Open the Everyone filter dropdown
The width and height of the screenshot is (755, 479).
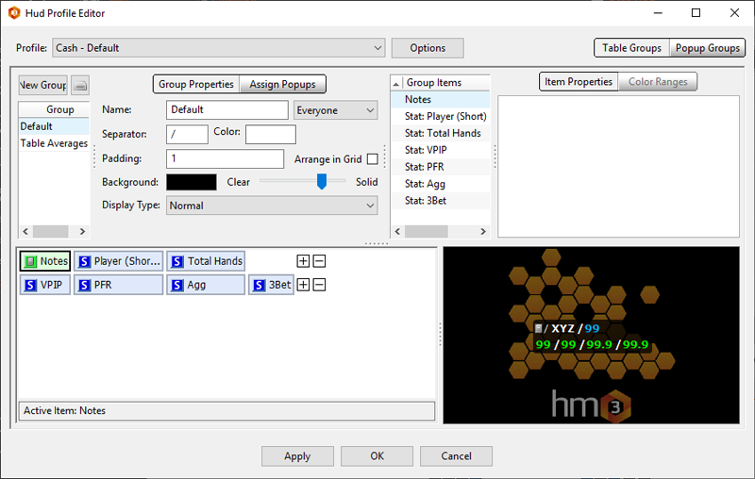tap(335, 110)
